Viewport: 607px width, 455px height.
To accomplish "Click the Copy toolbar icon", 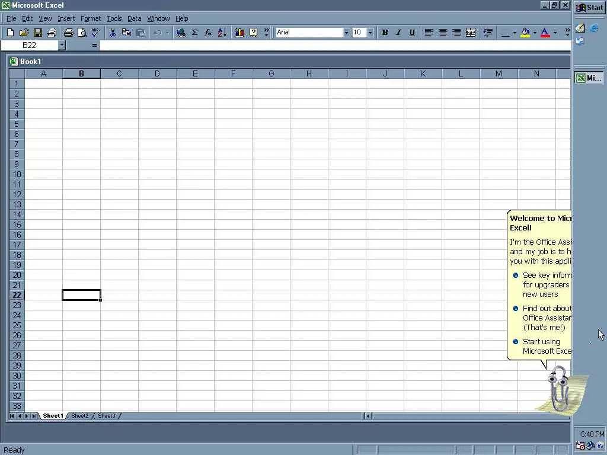I will coord(126,33).
